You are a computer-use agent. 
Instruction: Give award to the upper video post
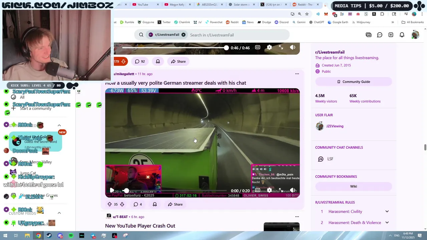click(x=158, y=61)
